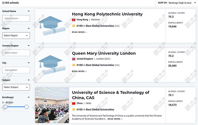This screenshot has width=198, height=125.
Task: Collapse the Country/Region filter section
Action: click(29, 45)
